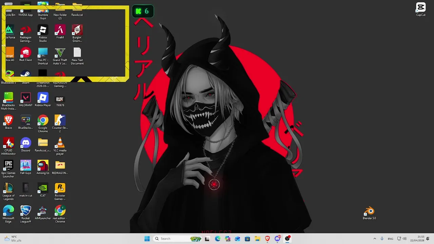Open NVIDIA ICAT desktop icon
The height and width of the screenshot is (244, 434).
(43, 190)
